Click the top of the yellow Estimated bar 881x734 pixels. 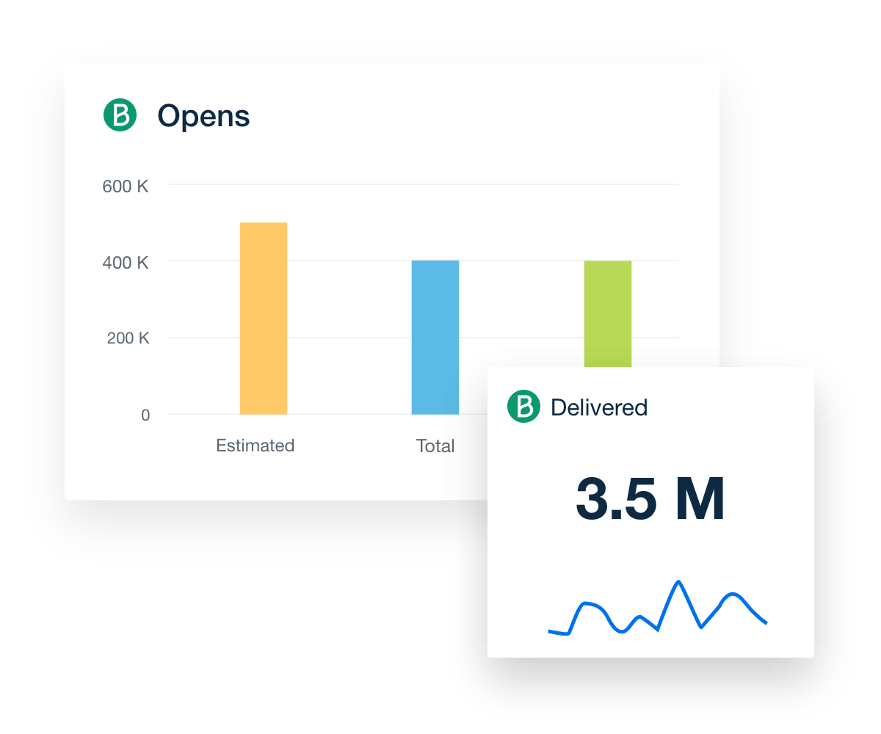264,224
